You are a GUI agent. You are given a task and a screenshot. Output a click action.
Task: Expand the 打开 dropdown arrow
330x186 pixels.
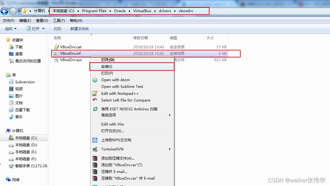(x=43, y=29)
